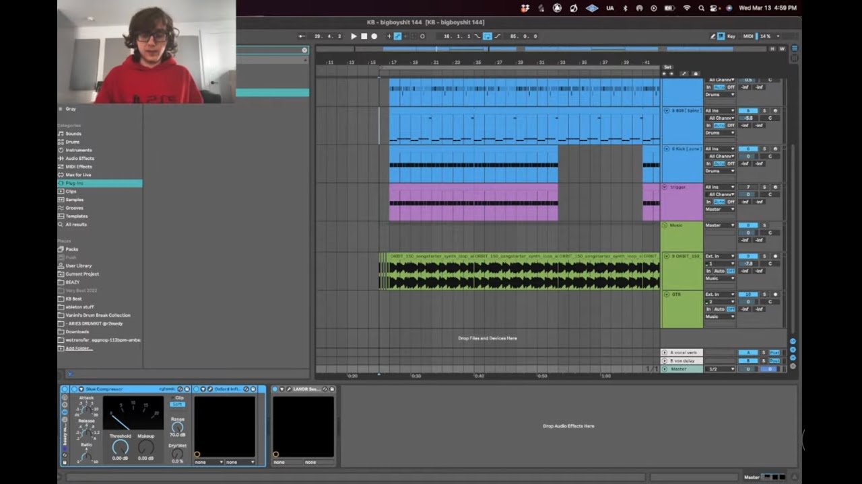Click the Set locator button
This screenshot has height=484, width=862.
(x=667, y=67)
